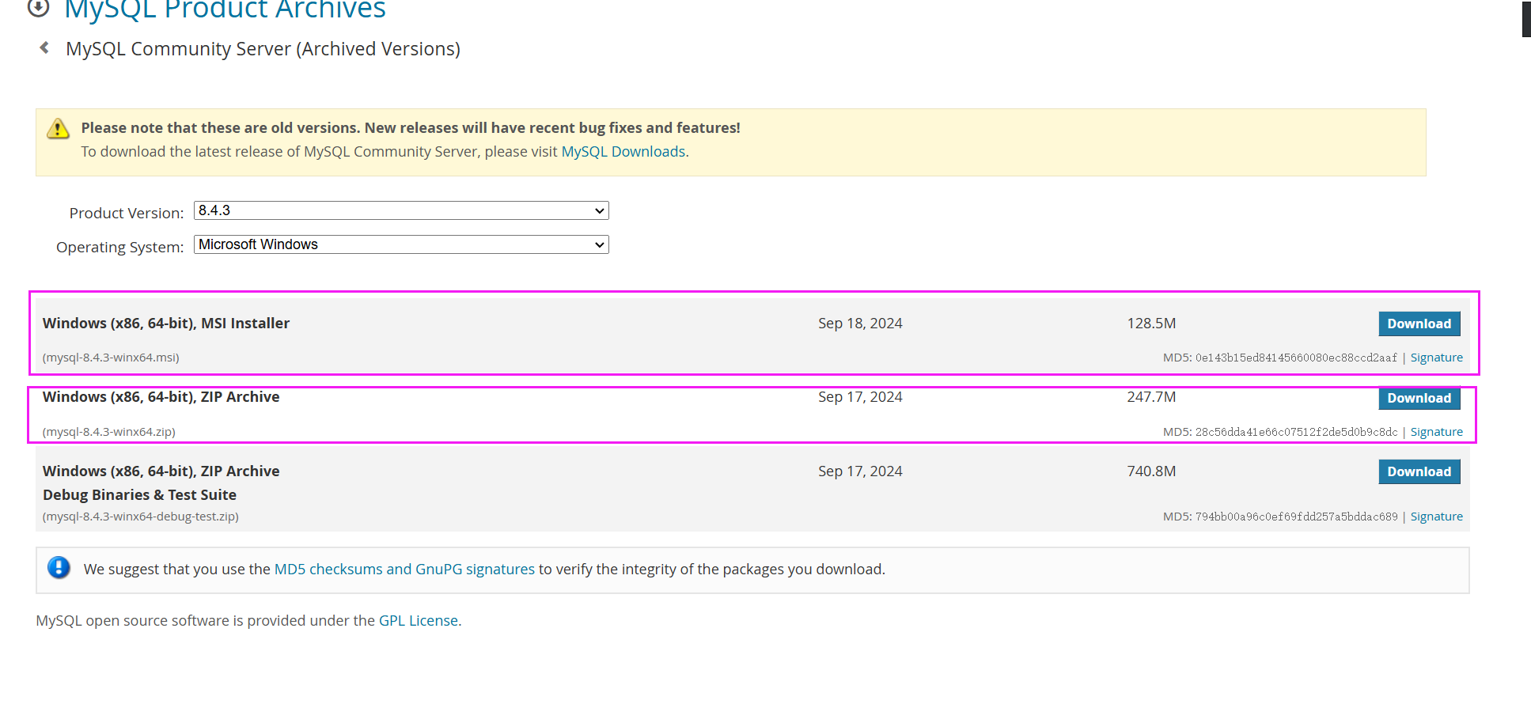Follow the MySQL Downloads link in the notice

click(x=623, y=151)
